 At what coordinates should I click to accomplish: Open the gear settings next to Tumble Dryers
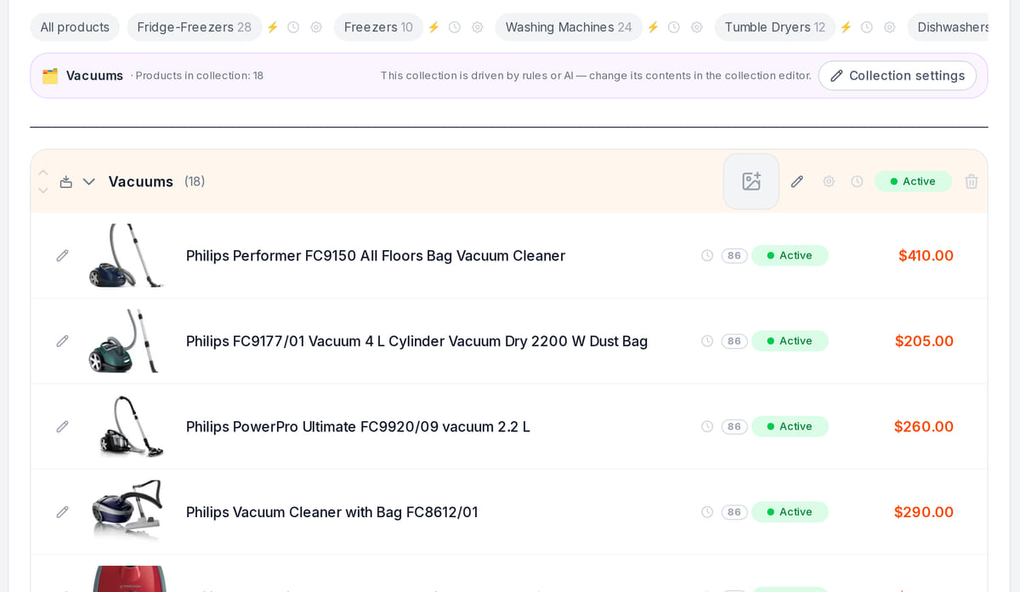pyautogui.click(x=890, y=27)
